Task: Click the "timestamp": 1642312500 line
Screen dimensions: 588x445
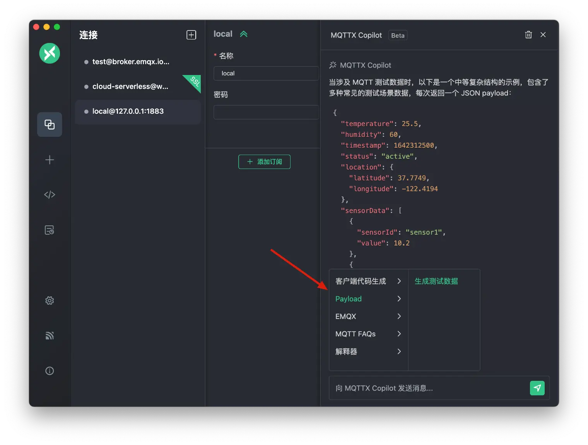Action: click(389, 145)
